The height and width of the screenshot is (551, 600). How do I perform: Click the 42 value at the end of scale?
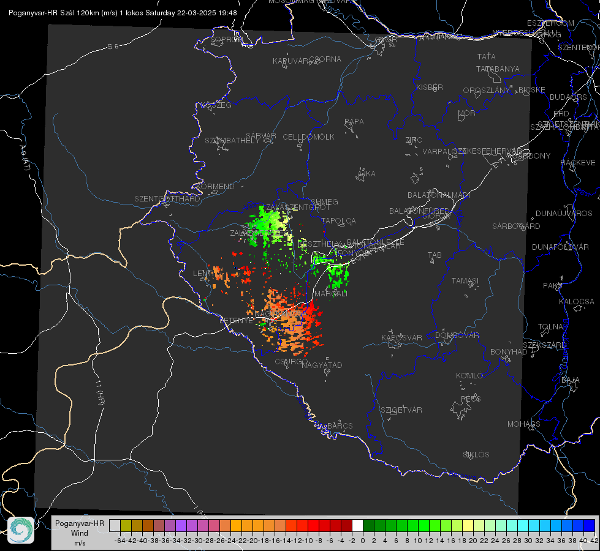point(594,541)
